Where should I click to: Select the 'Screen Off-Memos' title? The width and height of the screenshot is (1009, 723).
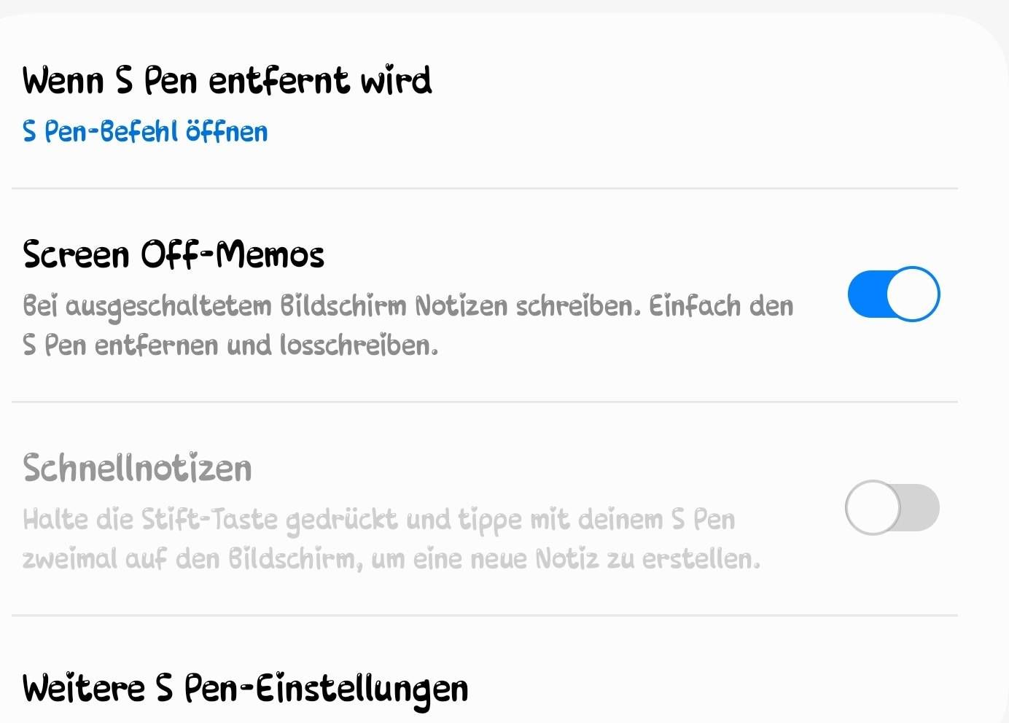(x=174, y=254)
